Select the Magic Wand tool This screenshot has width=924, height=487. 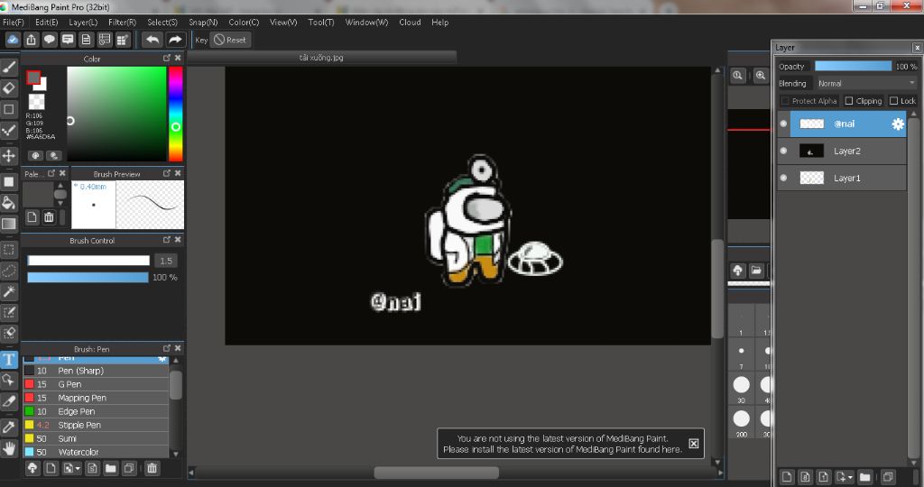point(9,291)
